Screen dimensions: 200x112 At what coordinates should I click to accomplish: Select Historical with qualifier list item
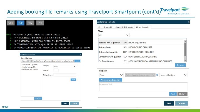pyautogui.click(x=29, y=67)
